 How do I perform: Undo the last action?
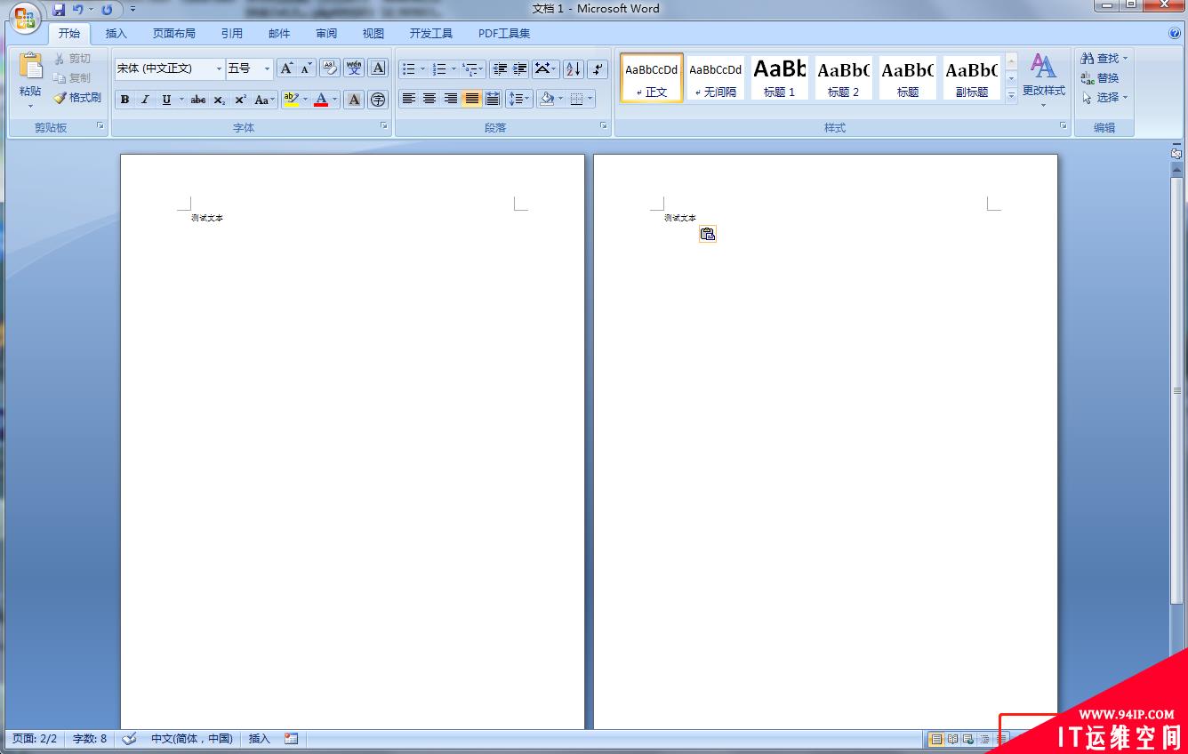click(x=78, y=10)
